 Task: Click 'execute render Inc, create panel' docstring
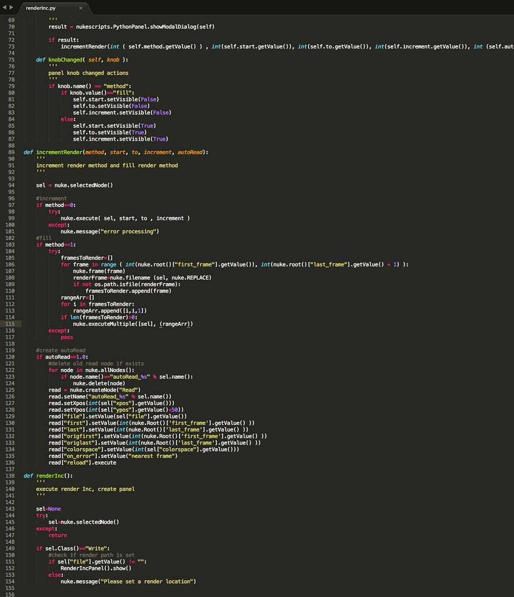[85, 489]
